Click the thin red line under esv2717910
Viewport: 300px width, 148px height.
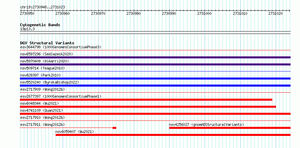point(155,121)
